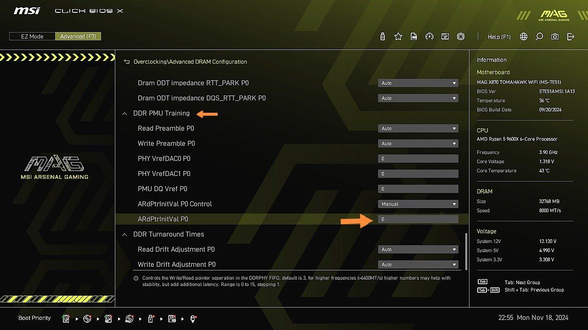Click the ARdPtrInitVal P0 value field

point(418,219)
